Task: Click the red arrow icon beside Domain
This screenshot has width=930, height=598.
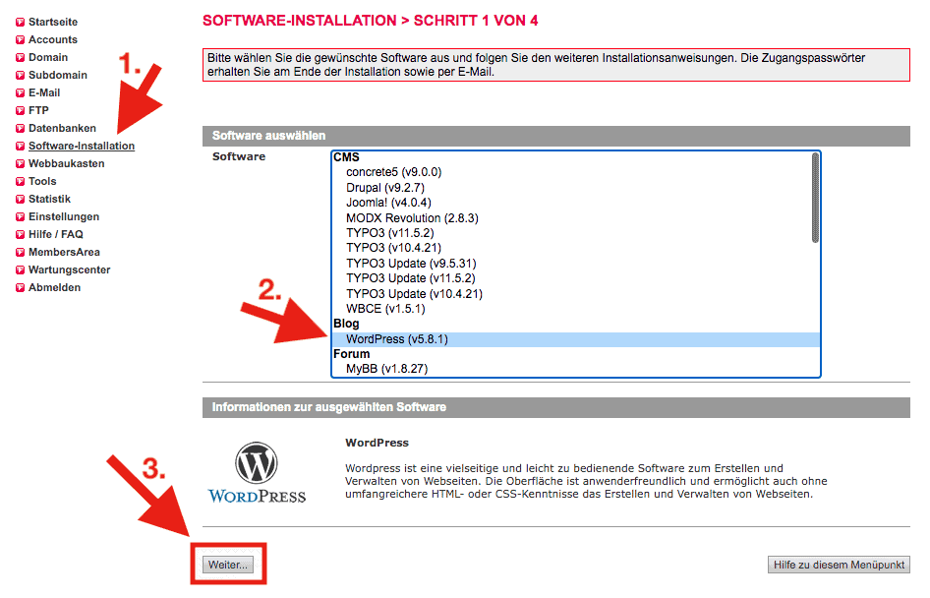Action: 21,58
